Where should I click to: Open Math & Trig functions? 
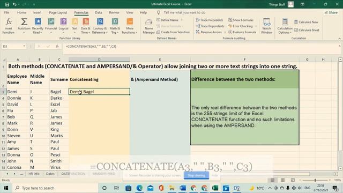pos(115,26)
